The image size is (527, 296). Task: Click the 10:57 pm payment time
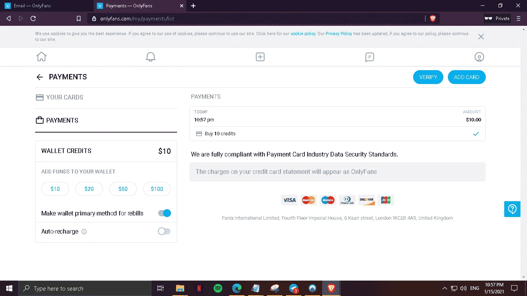(x=204, y=119)
